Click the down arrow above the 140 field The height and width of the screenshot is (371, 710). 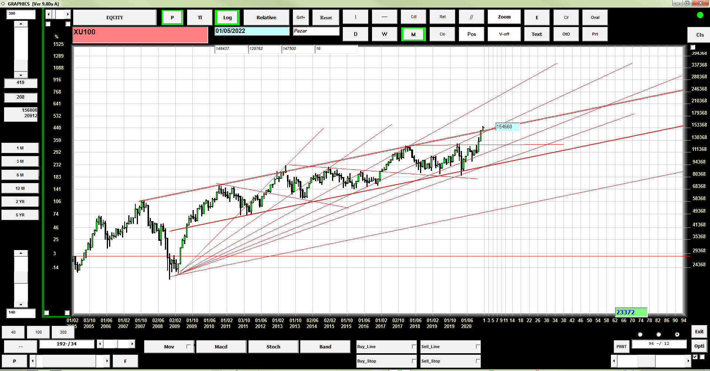pyautogui.click(x=21, y=304)
